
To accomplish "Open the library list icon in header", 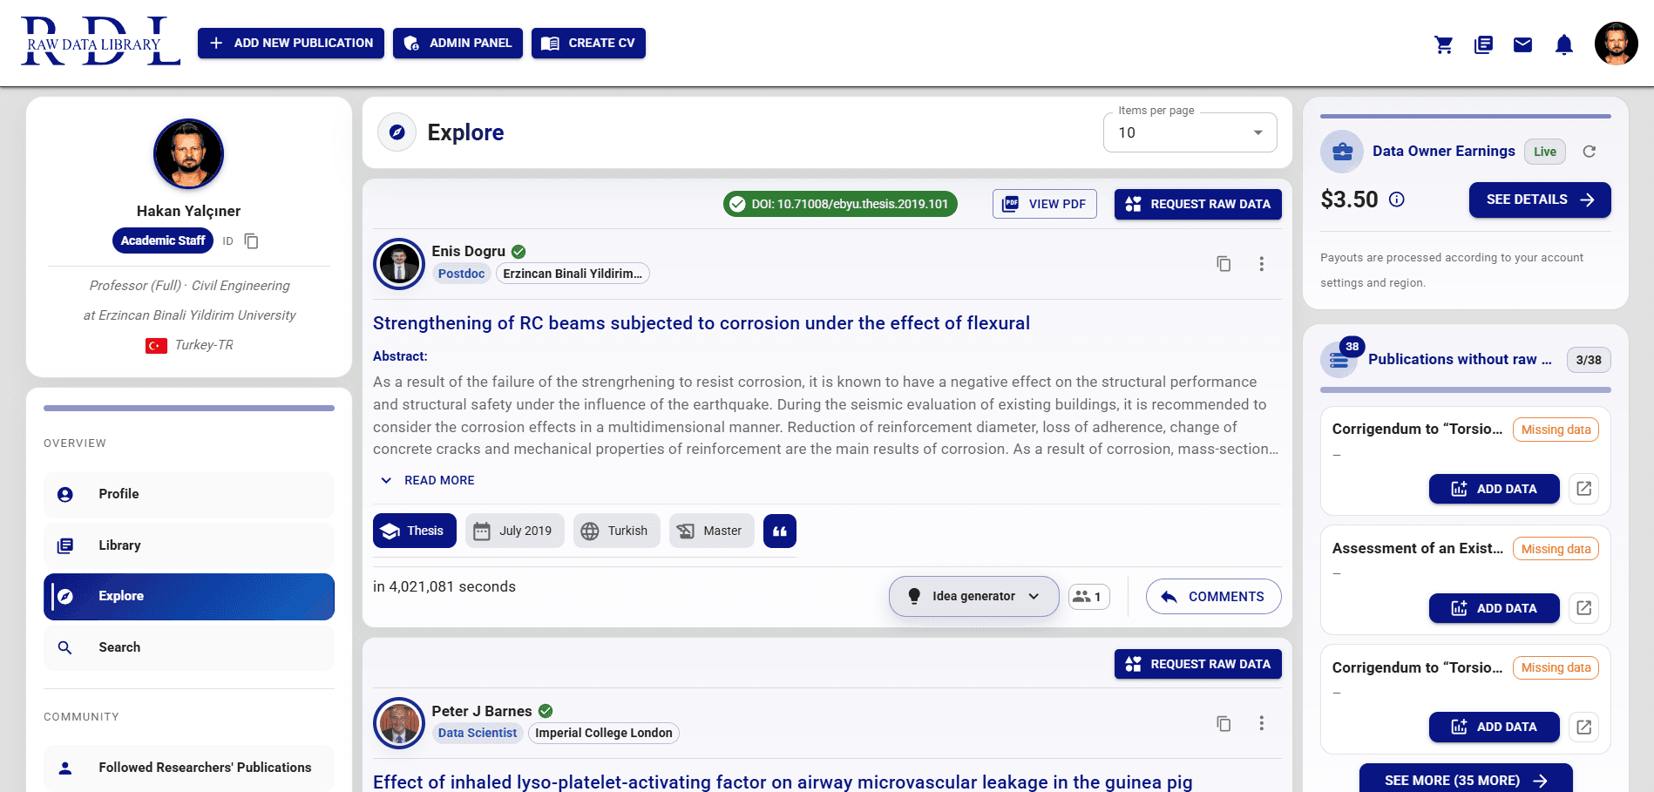I will (1483, 44).
